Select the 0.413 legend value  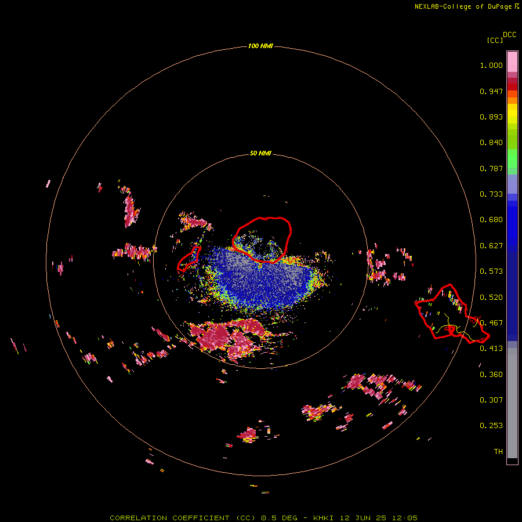[x=491, y=349]
